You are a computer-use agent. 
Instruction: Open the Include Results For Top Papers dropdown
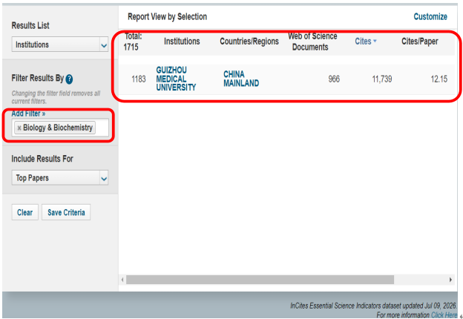pyautogui.click(x=60, y=177)
